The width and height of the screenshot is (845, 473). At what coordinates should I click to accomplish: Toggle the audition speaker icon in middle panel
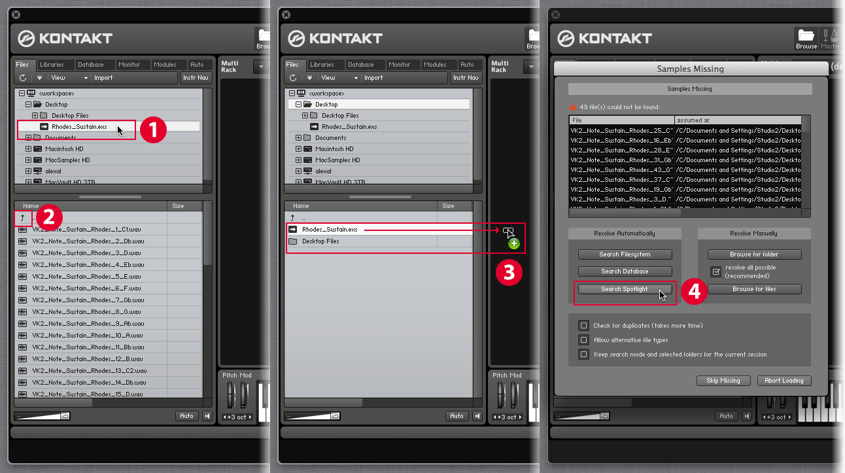coord(477,416)
